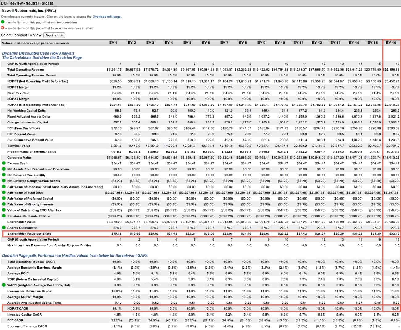
Task: Click the 'Cash Tax Rate' row label
Action: pyautogui.click(x=18, y=93)
